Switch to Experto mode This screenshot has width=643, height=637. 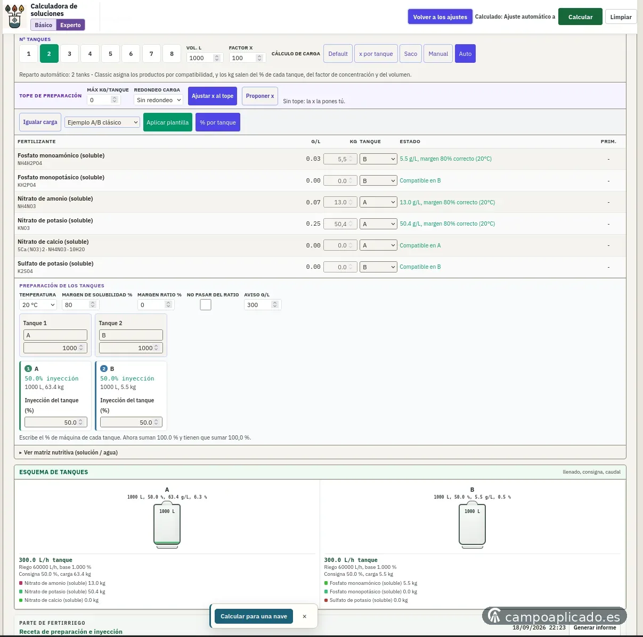click(x=70, y=25)
